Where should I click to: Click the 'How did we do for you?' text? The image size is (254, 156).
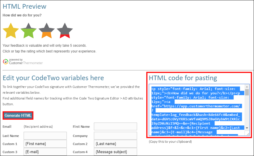coord(22,15)
